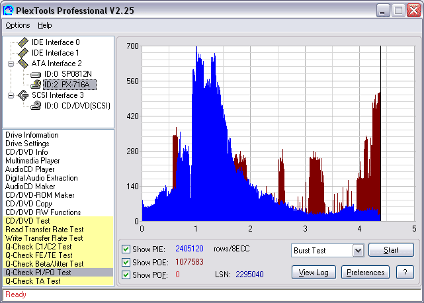Select CD/DVD Copy function
Screen dimensions: 424x303
point(28,204)
